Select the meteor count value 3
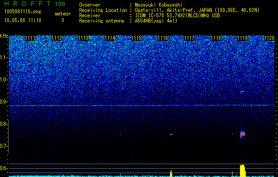Viewport: 278px width, 177px height. pyautogui.click(x=63, y=20)
